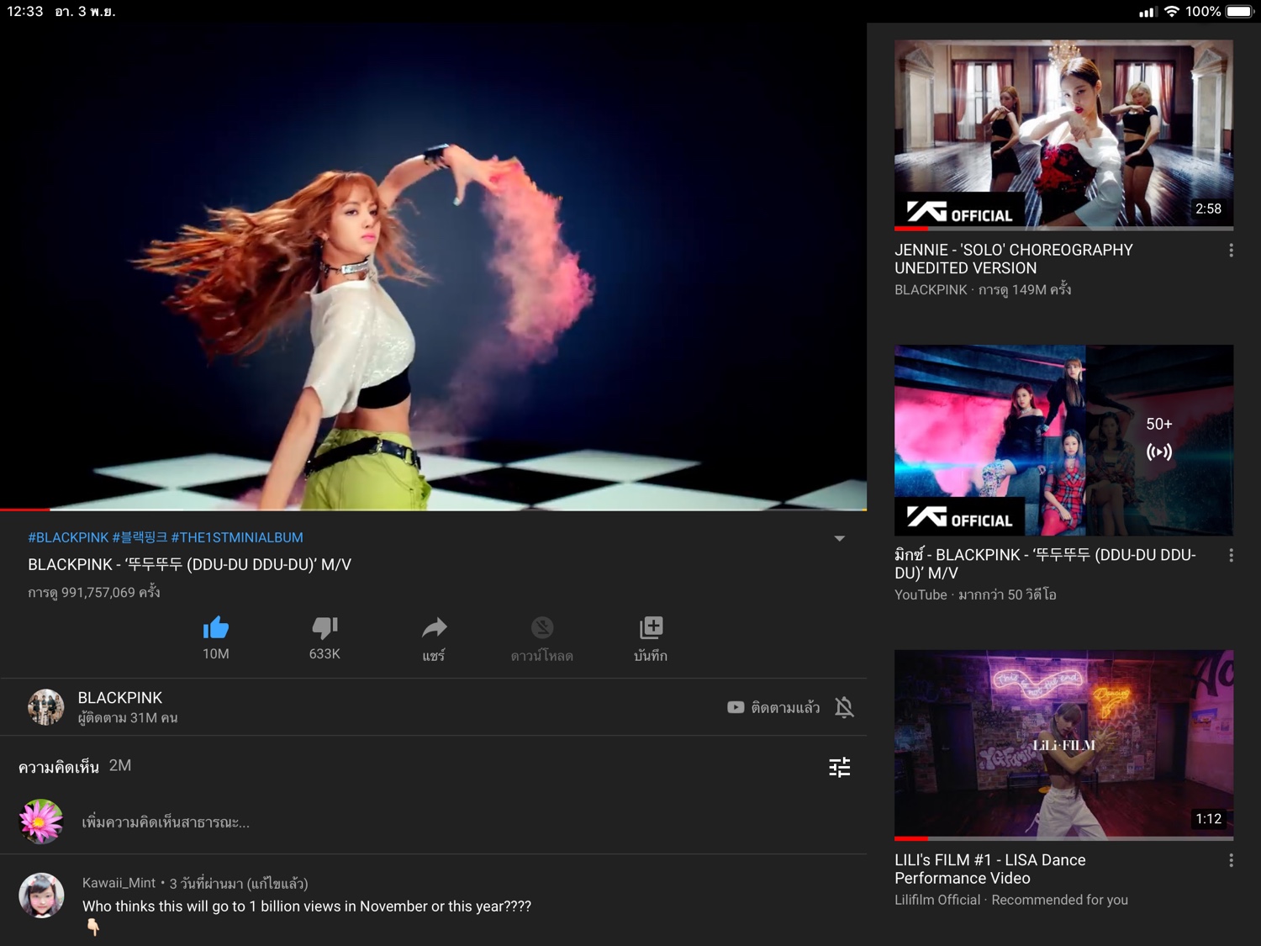Open options for JENNIE SOLO choreography video
Viewport: 1261px width, 946px height.
[1231, 251]
